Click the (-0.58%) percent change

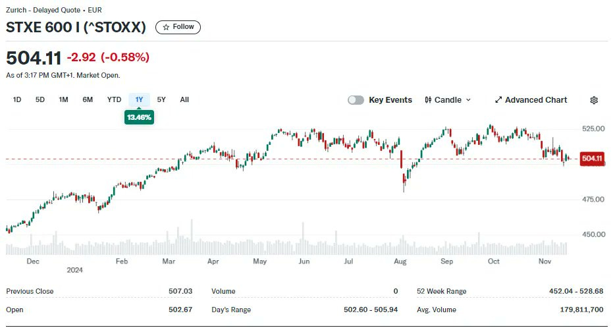[125, 57]
